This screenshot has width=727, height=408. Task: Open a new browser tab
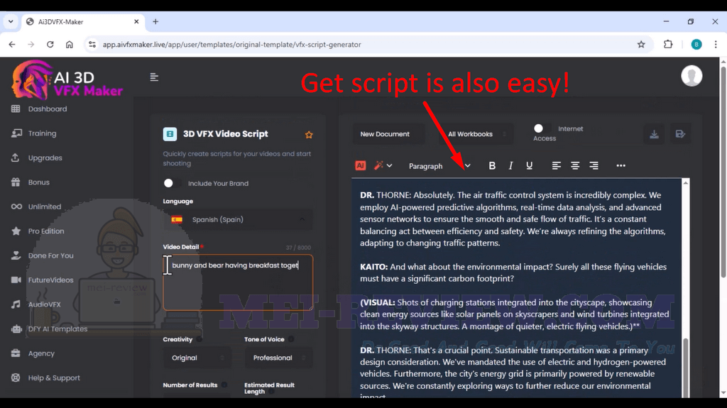[x=155, y=22]
